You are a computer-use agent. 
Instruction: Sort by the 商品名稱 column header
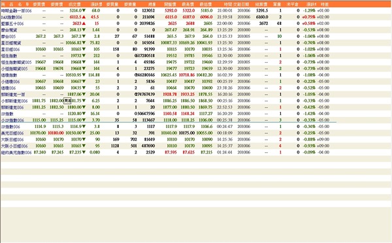click(x=15, y=5)
